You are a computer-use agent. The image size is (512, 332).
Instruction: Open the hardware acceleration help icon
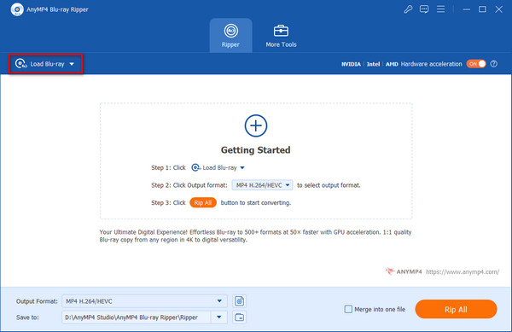494,64
